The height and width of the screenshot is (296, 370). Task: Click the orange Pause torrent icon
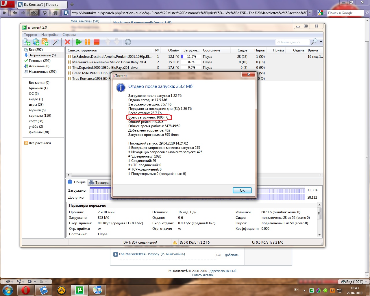[88, 42]
